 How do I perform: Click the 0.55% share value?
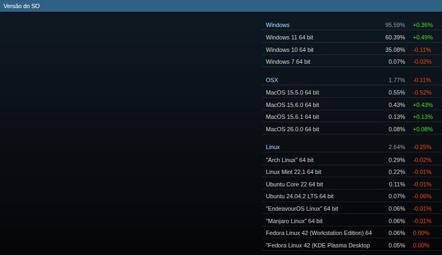pos(397,92)
